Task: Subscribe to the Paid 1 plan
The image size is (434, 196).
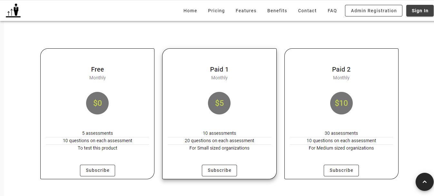Action: click(219, 170)
